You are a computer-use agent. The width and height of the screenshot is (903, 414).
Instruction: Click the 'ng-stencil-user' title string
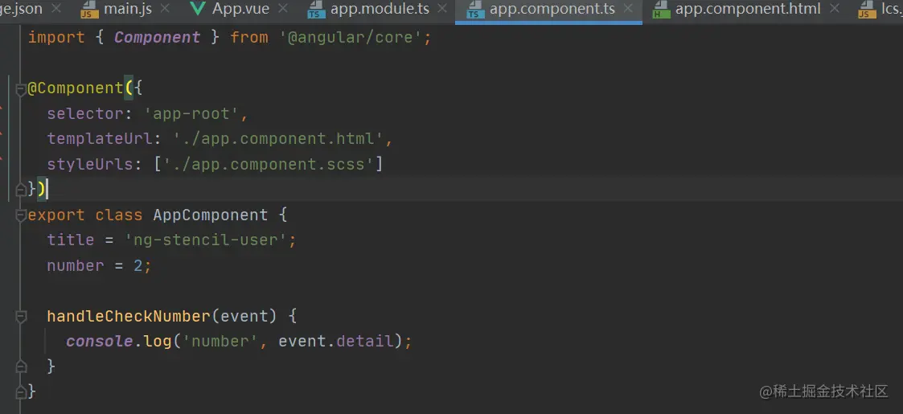coord(206,240)
